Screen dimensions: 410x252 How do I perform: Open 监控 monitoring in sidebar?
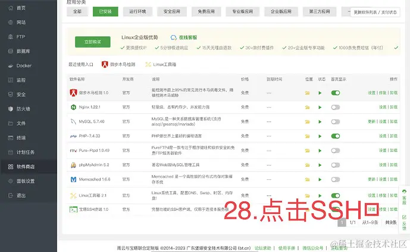(x=21, y=80)
